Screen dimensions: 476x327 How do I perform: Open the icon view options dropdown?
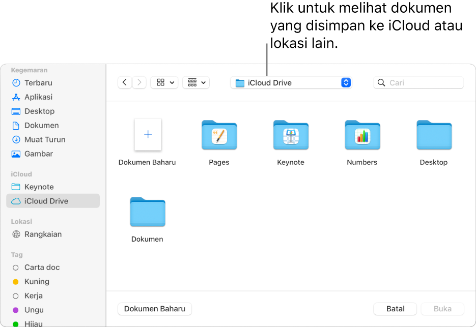pyautogui.click(x=164, y=82)
